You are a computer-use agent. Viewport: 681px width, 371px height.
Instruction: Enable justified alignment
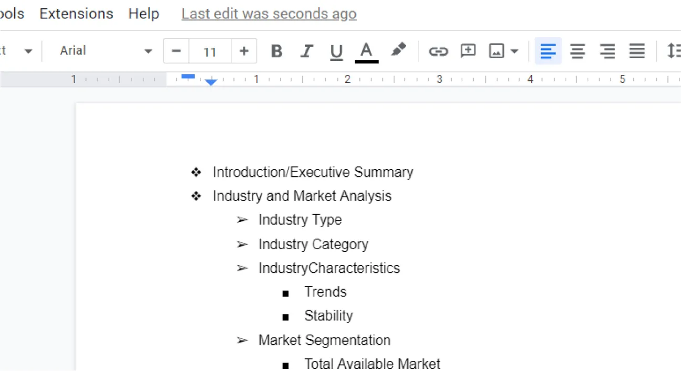point(636,51)
